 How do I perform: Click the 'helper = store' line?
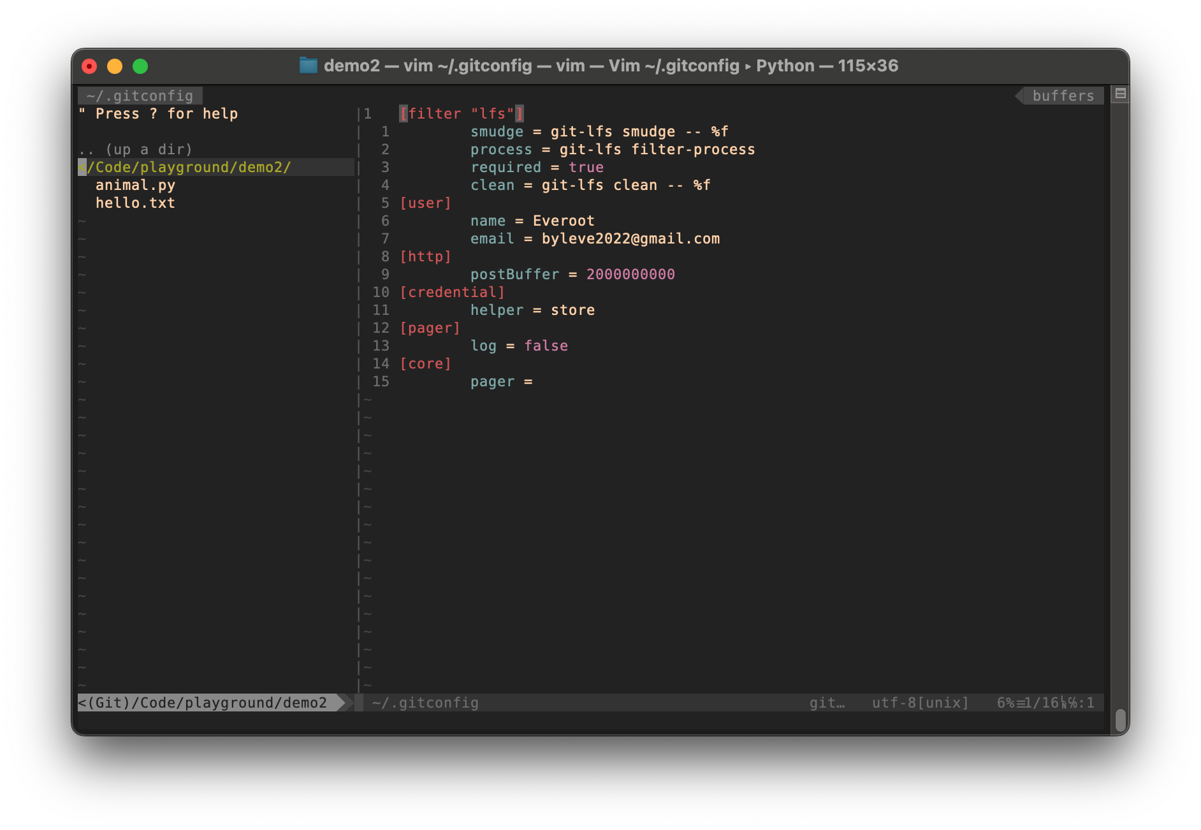pyautogui.click(x=532, y=310)
